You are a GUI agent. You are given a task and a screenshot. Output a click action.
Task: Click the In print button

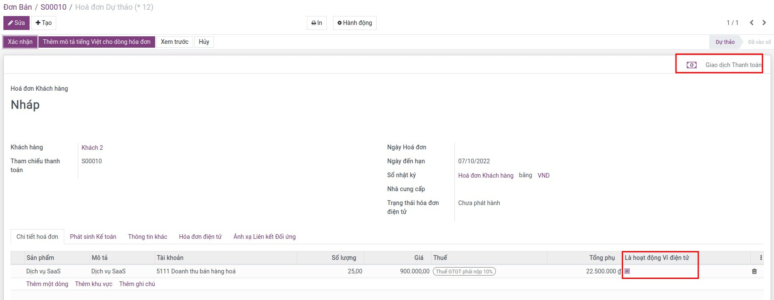(x=317, y=23)
